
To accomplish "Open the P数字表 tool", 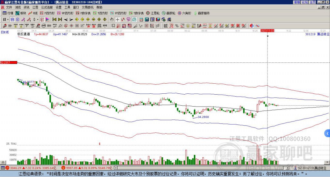I will coord(83,13).
